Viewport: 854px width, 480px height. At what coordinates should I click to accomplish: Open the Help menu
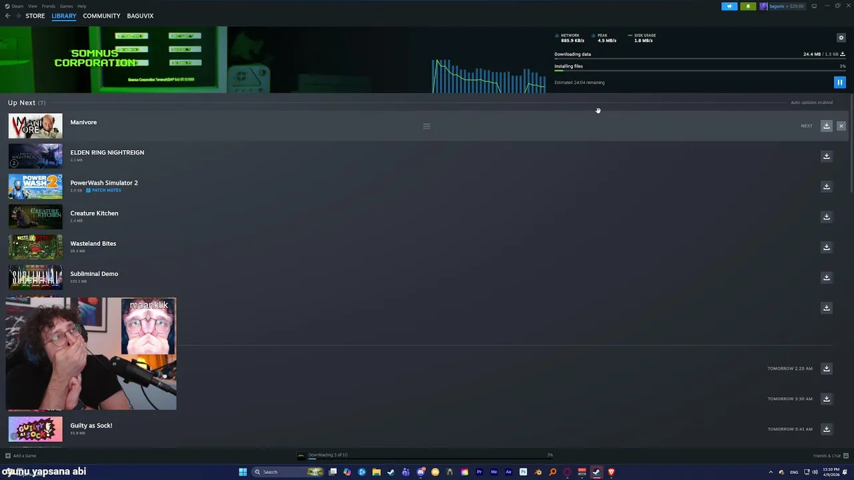[x=81, y=6]
